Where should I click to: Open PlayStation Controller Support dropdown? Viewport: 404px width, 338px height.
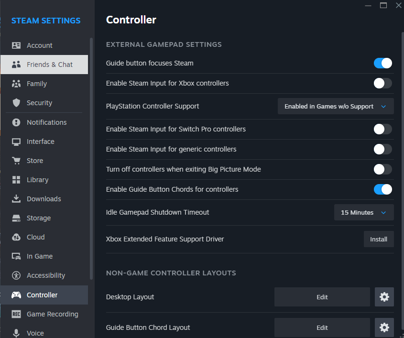coord(336,106)
